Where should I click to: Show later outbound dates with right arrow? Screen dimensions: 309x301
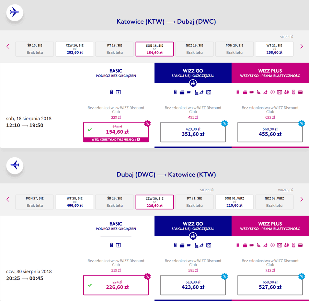pyautogui.click(x=301, y=46)
